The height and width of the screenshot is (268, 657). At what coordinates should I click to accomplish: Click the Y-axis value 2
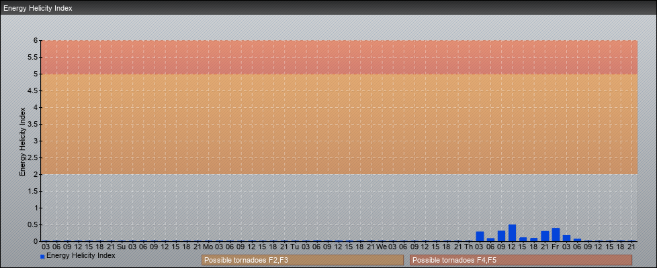[x=36, y=174]
